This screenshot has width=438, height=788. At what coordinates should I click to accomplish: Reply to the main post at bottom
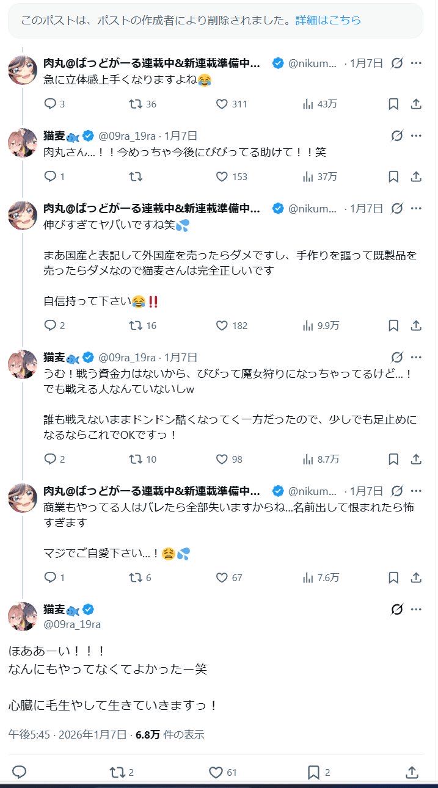[x=19, y=772]
